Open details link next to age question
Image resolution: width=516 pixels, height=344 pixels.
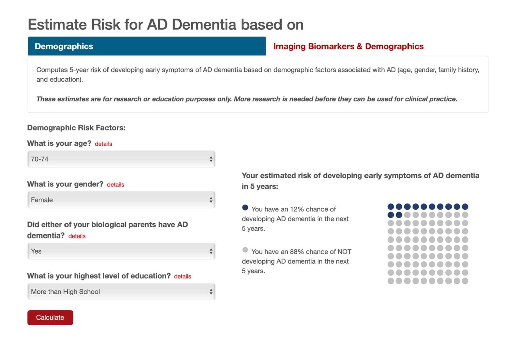(x=103, y=144)
